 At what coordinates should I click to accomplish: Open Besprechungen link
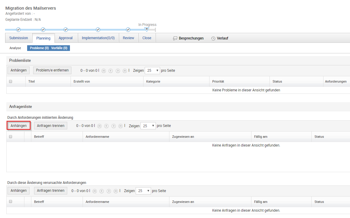pyautogui.click(x=191, y=38)
